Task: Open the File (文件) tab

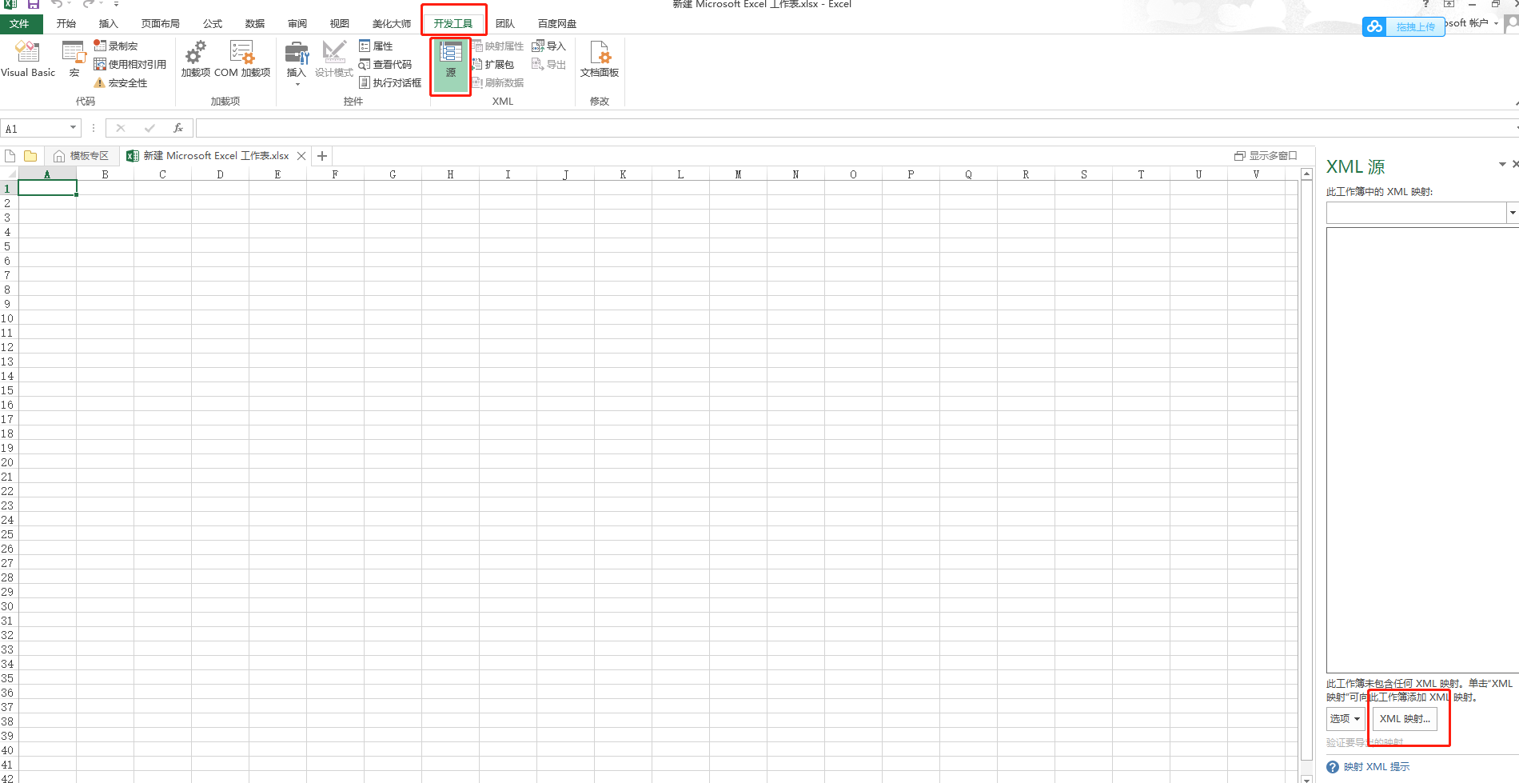Action: [x=20, y=24]
